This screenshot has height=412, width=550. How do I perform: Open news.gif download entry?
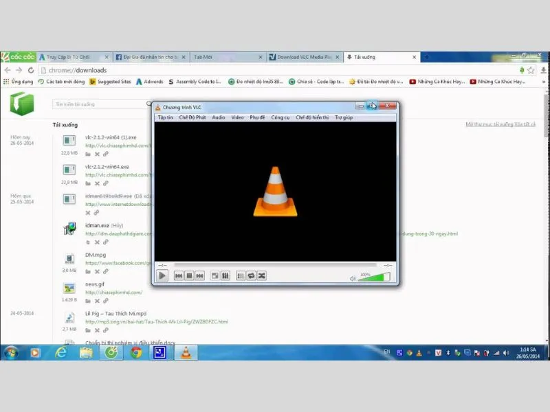pos(95,284)
